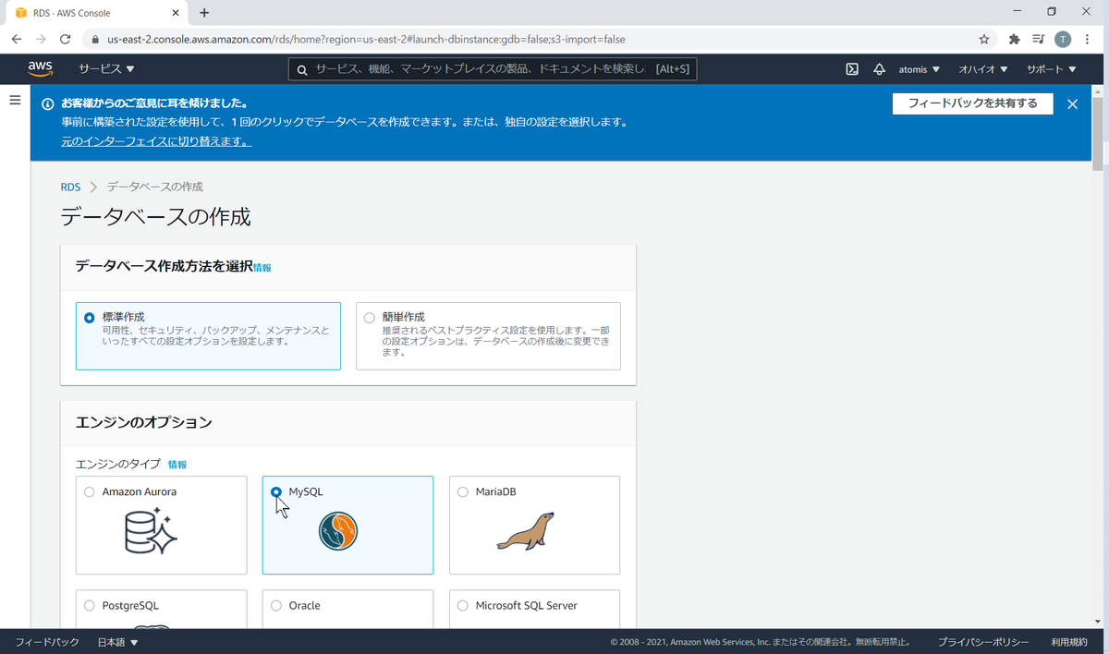Viewport: 1109px width, 654px height.
Task: Open the サポート menu
Action: pos(1050,68)
